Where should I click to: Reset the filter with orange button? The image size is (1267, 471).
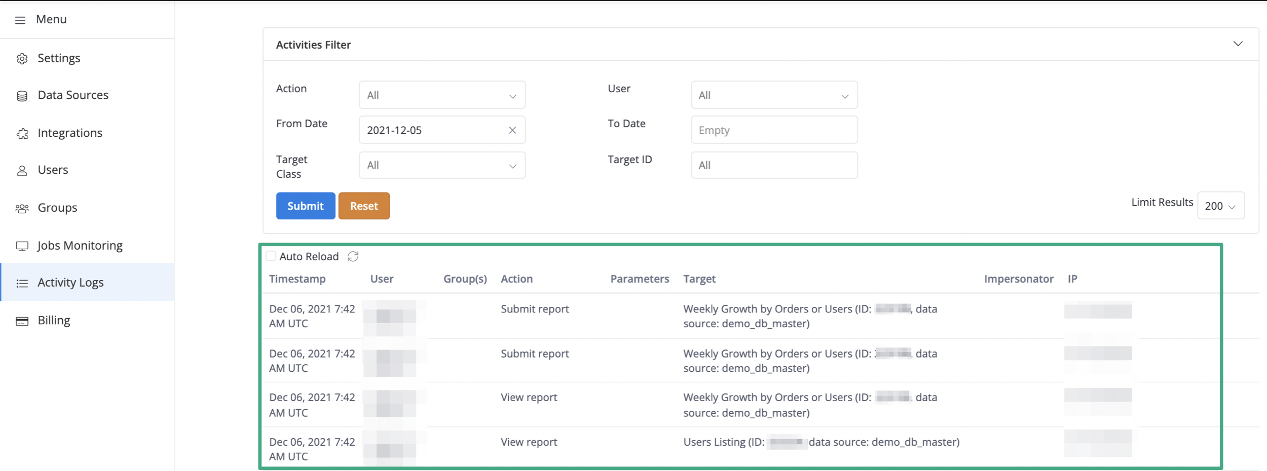click(x=364, y=206)
